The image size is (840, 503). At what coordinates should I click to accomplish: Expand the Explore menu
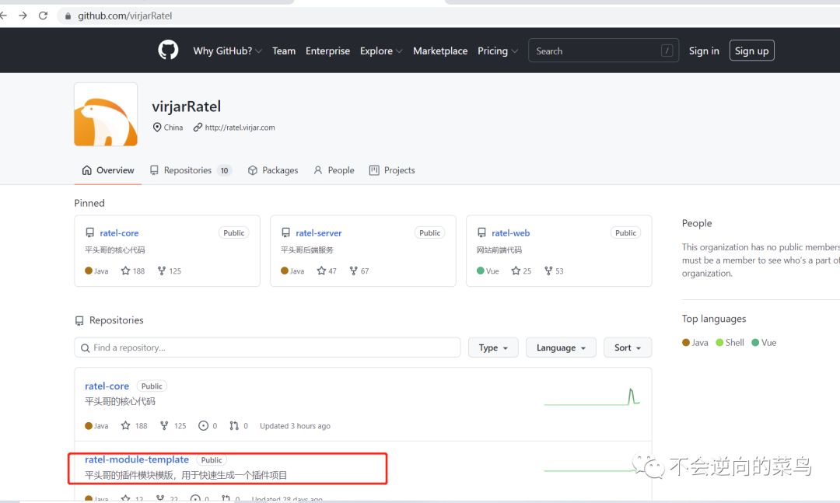[381, 51]
